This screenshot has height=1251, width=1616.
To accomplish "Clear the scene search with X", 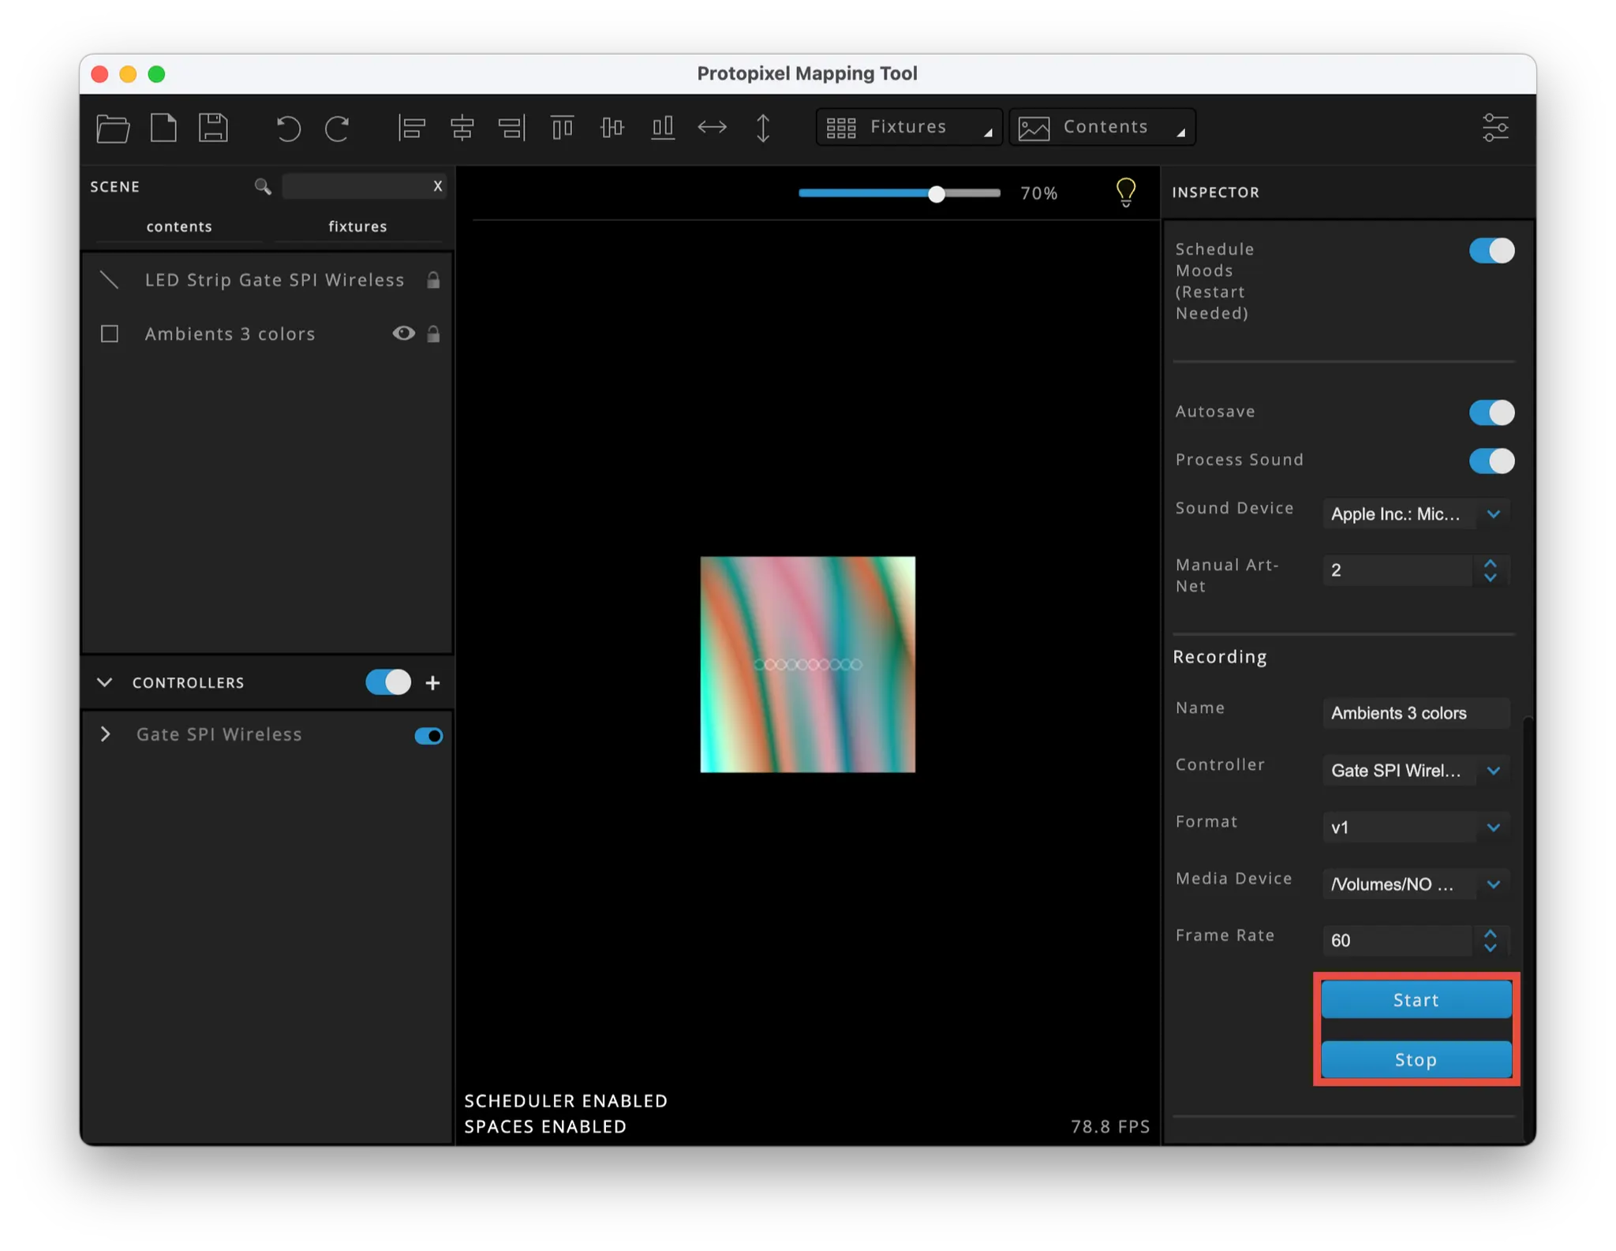I will [x=437, y=186].
